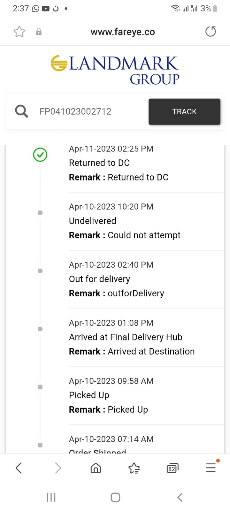Open the bookmarks list star icon
Screen dimensions: 230x511
(134, 468)
